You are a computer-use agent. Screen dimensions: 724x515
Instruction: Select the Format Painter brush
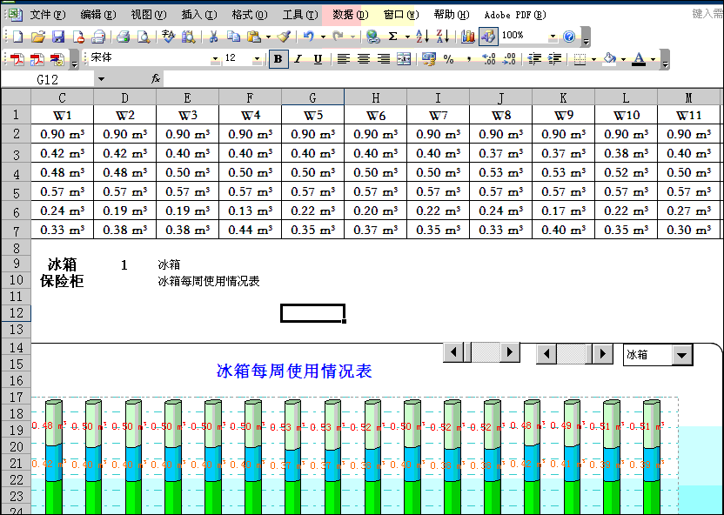pos(284,37)
